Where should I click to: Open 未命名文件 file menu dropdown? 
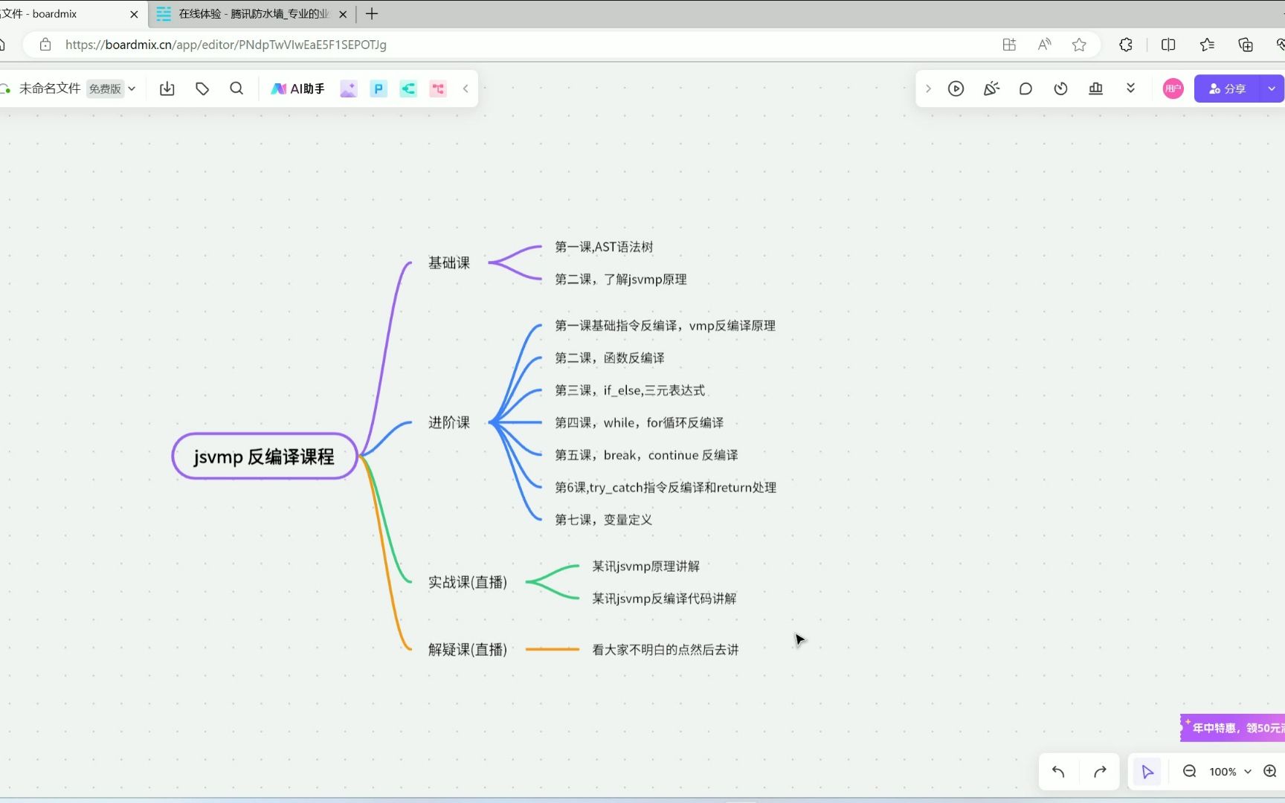pos(132,88)
